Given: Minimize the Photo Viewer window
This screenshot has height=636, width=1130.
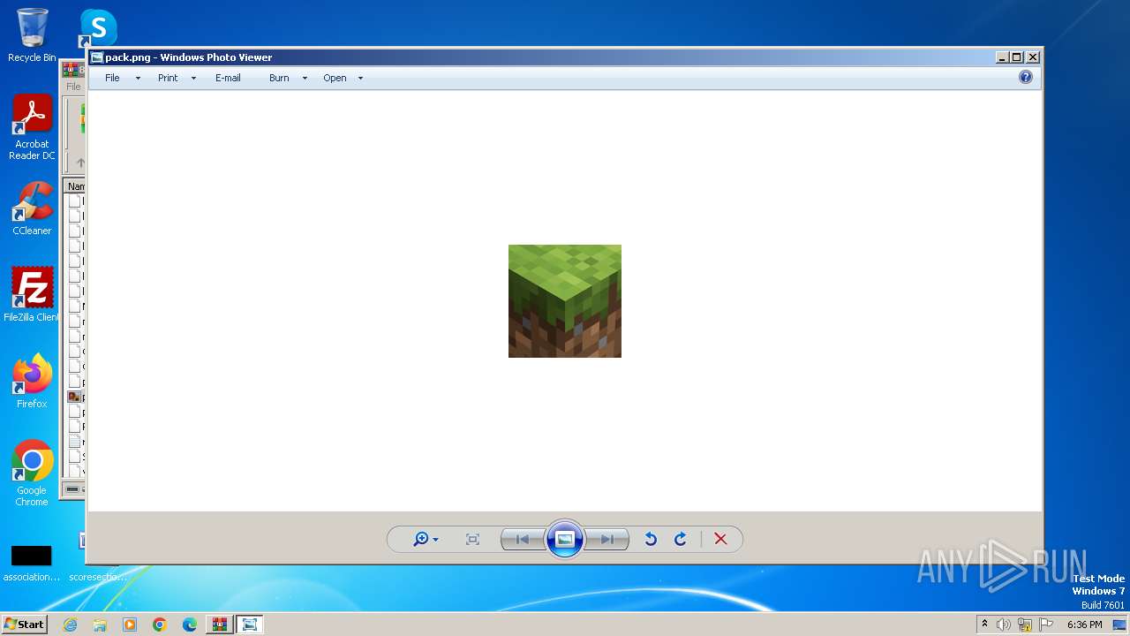Looking at the screenshot, I should point(1002,57).
